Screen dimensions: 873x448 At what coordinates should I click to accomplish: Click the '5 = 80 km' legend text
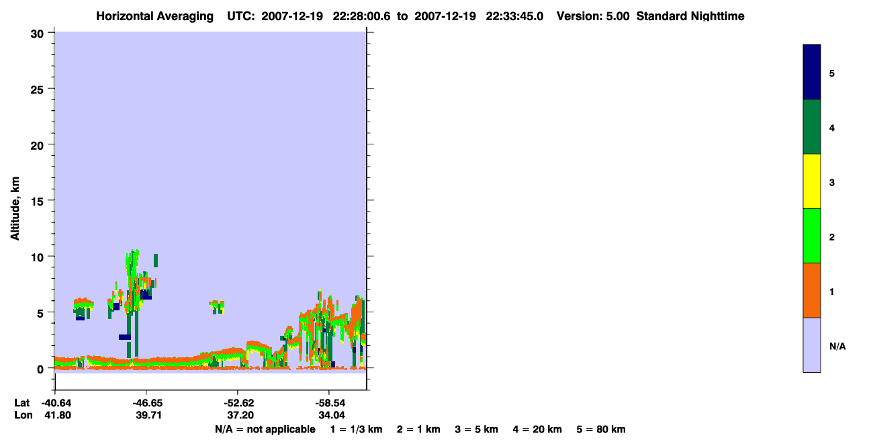[x=601, y=430]
